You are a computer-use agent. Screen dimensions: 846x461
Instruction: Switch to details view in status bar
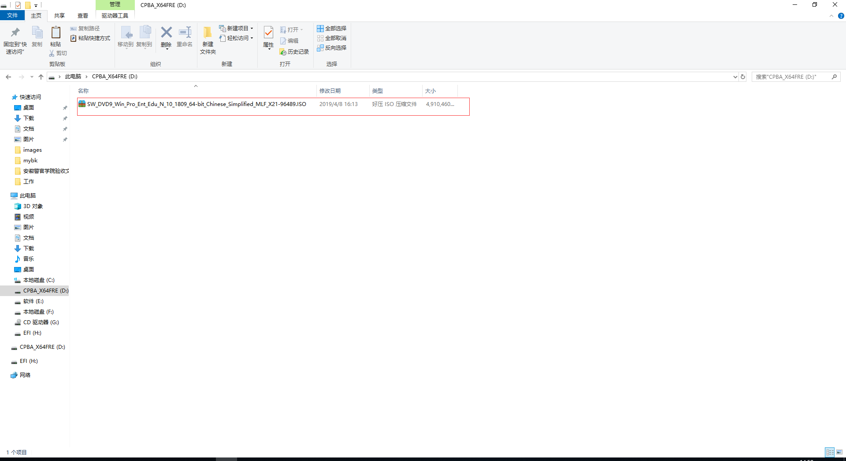[x=830, y=452]
